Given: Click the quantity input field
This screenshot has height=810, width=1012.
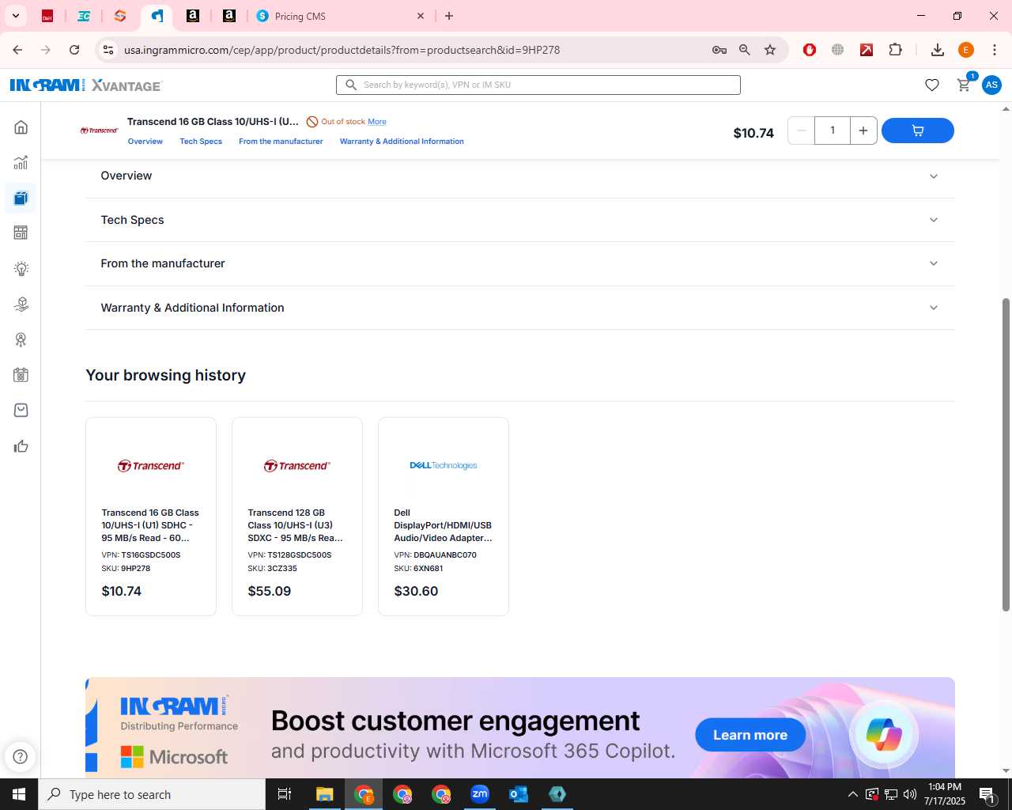Looking at the screenshot, I should 833,131.
